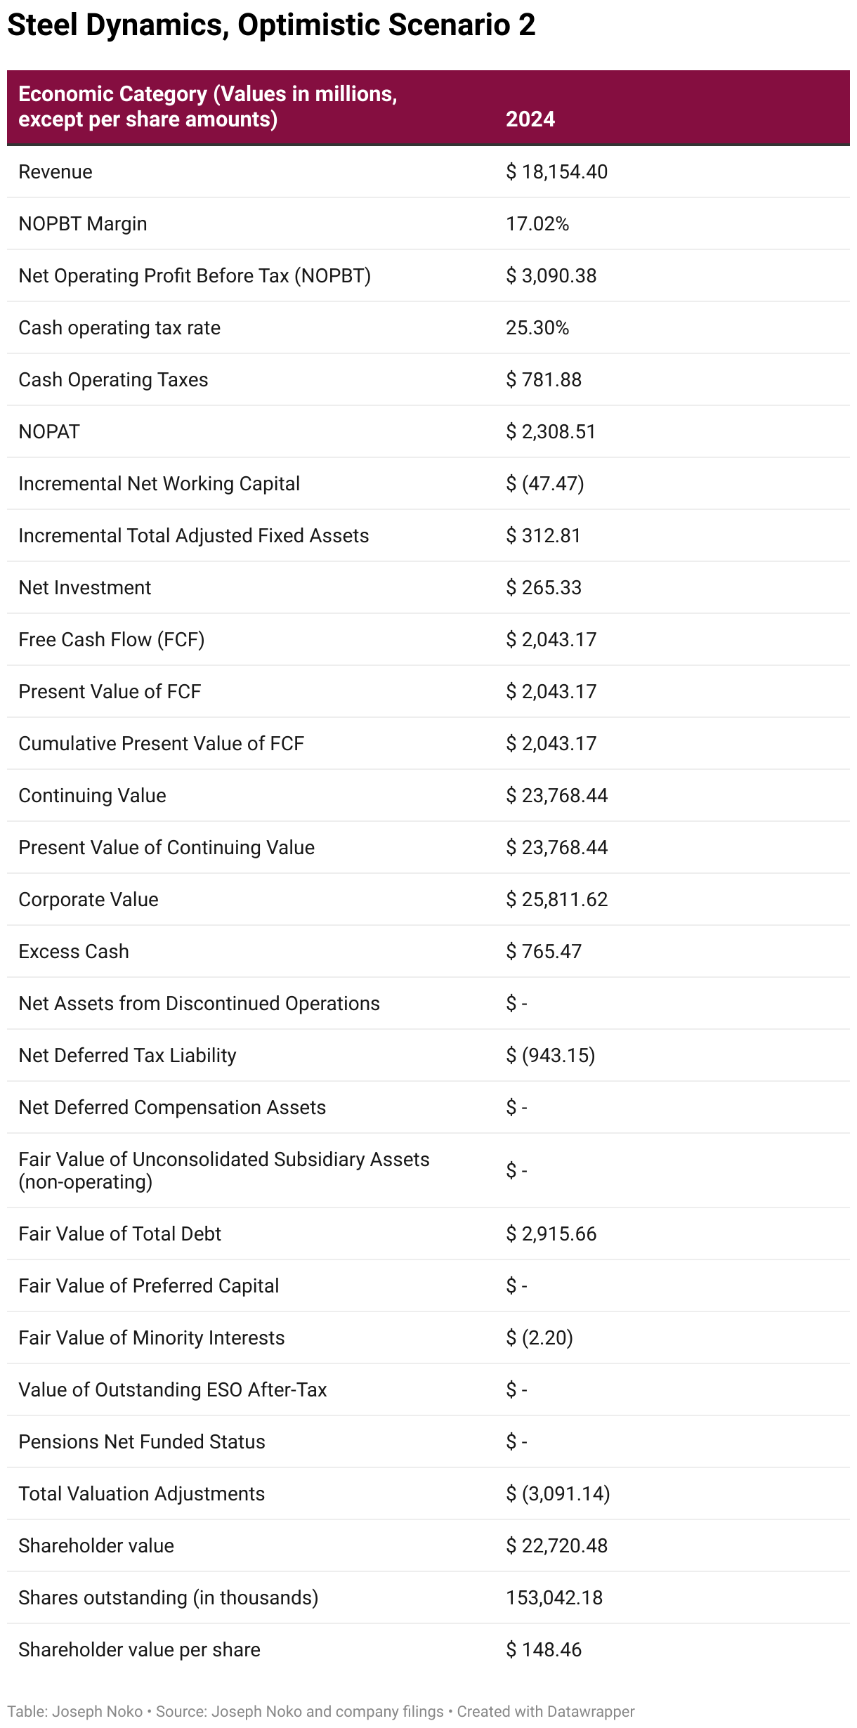The width and height of the screenshot is (857, 1728).
Task: Select the Economic Category column header
Action: click(208, 107)
